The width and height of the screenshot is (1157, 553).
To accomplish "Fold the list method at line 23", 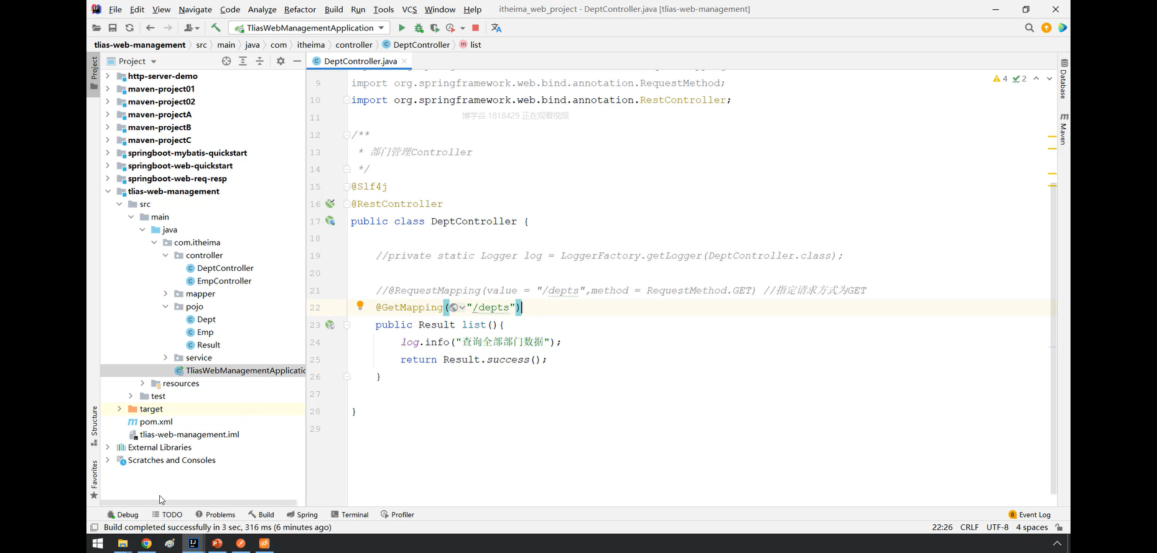I will 347,325.
